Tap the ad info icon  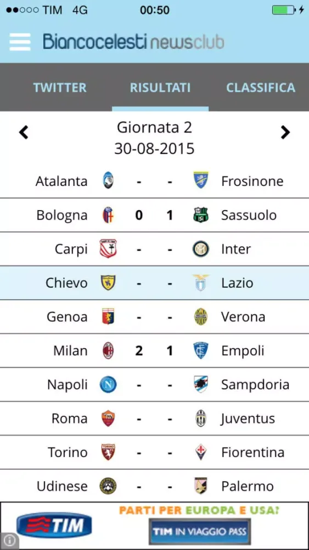pos(9,540)
